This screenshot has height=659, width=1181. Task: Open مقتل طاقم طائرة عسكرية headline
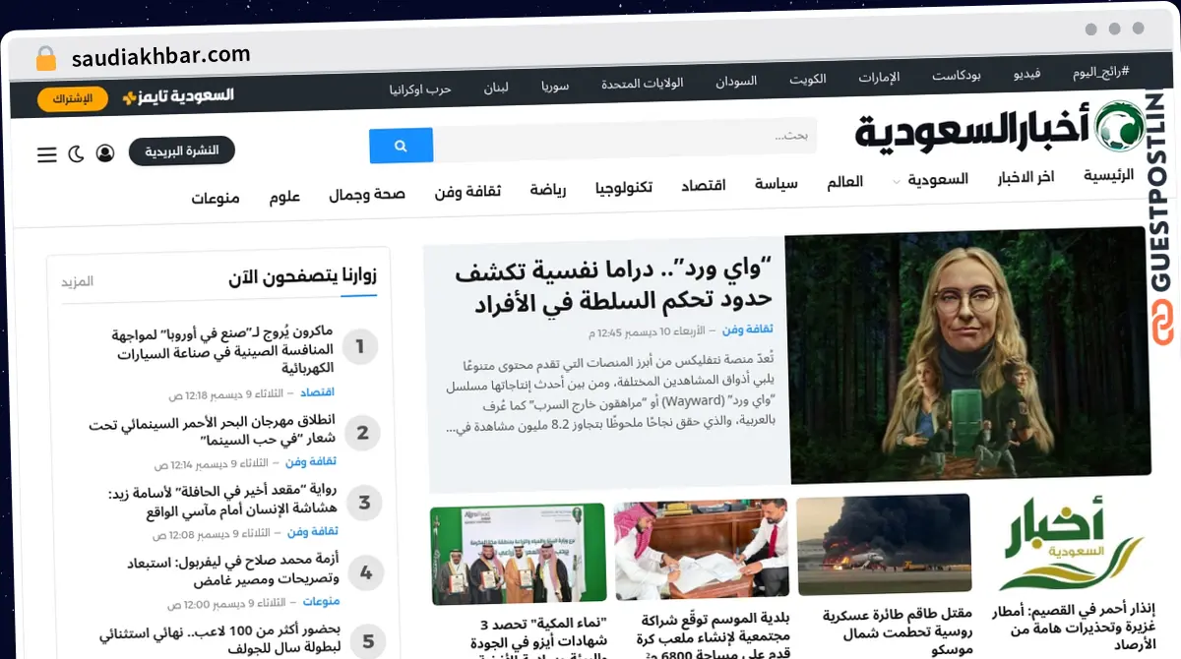click(898, 630)
